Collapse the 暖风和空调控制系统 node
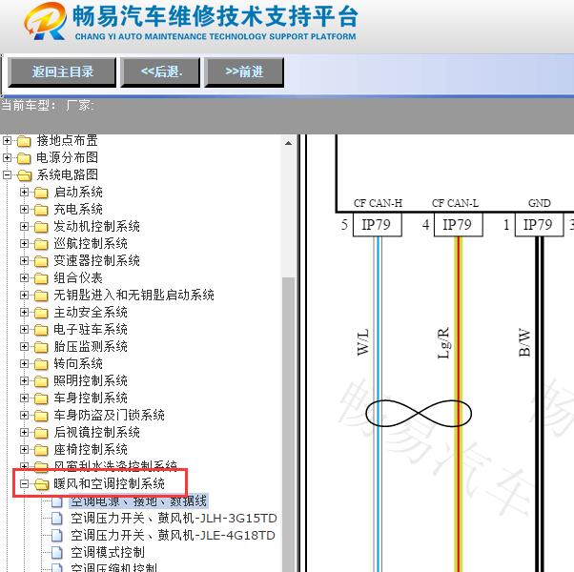Image resolution: width=574 pixels, height=572 pixels. (x=24, y=483)
